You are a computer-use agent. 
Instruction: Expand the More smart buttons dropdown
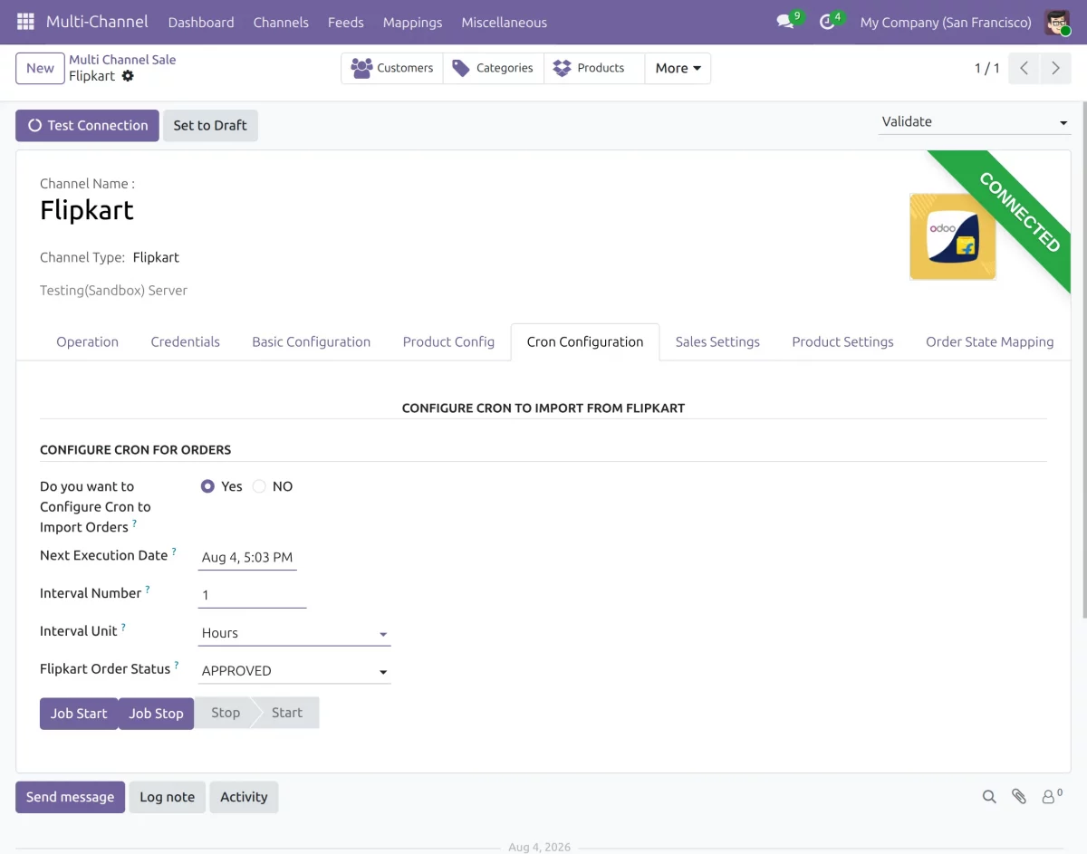pos(678,68)
